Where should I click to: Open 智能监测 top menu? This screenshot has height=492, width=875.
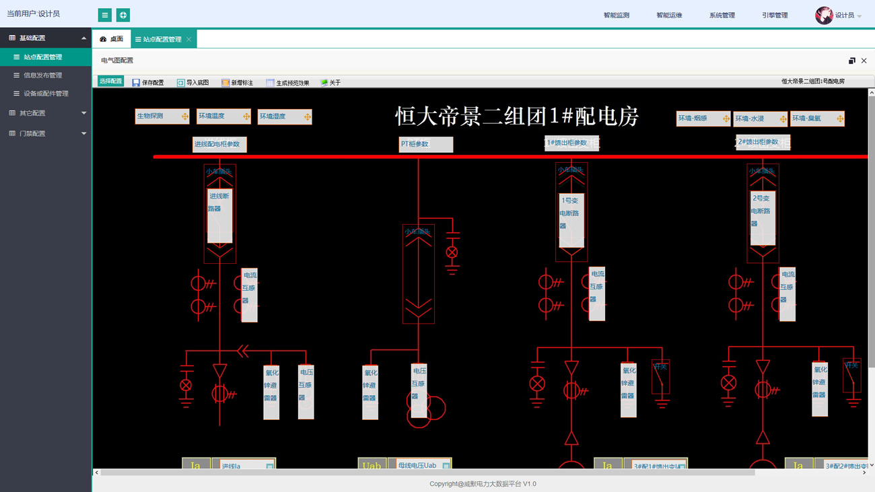(617, 15)
